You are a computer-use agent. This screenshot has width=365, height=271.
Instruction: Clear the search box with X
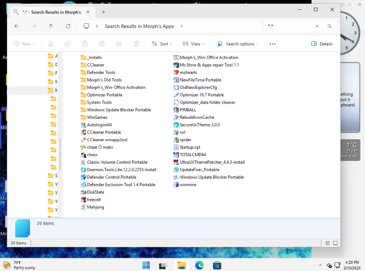317,26
